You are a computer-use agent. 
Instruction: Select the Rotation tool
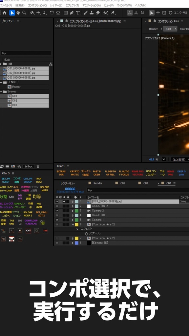pos(52,13)
